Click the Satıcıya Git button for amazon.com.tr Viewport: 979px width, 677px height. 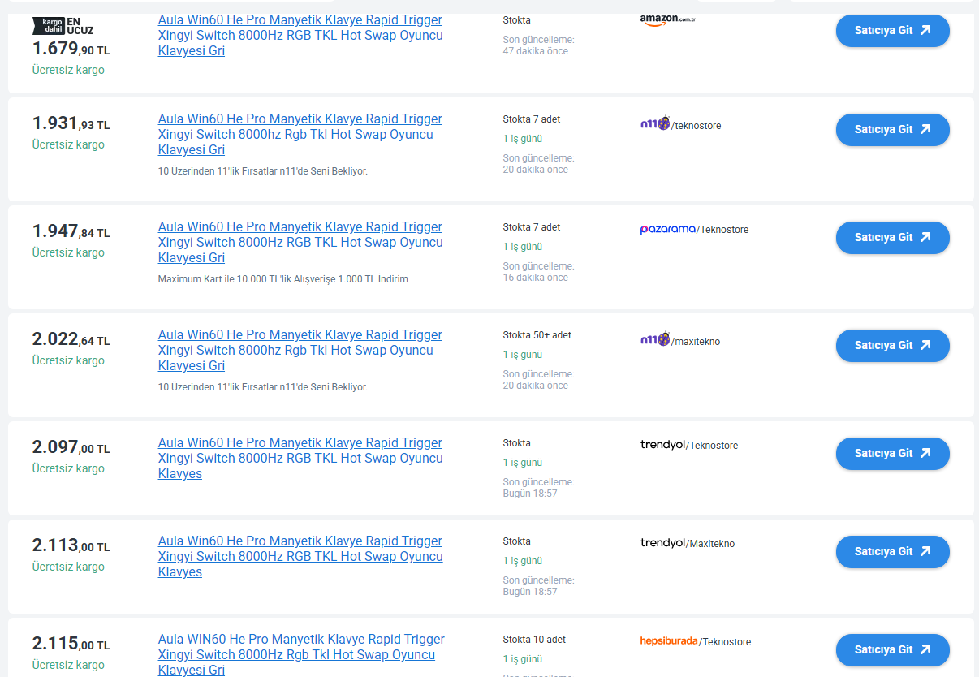click(x=892, y=31)
